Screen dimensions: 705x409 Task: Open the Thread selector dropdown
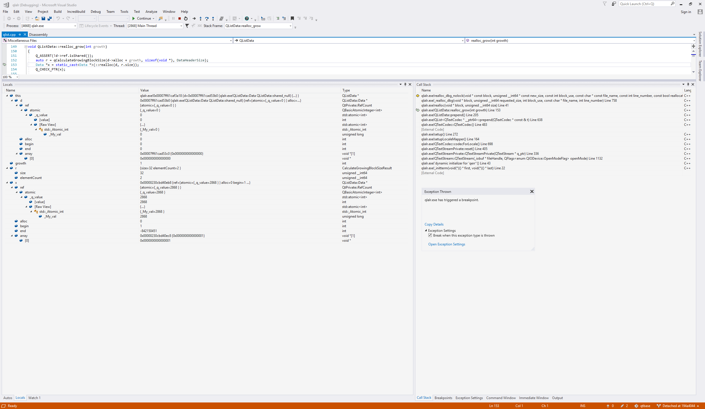pyautogui.click(x=181, y=26)
